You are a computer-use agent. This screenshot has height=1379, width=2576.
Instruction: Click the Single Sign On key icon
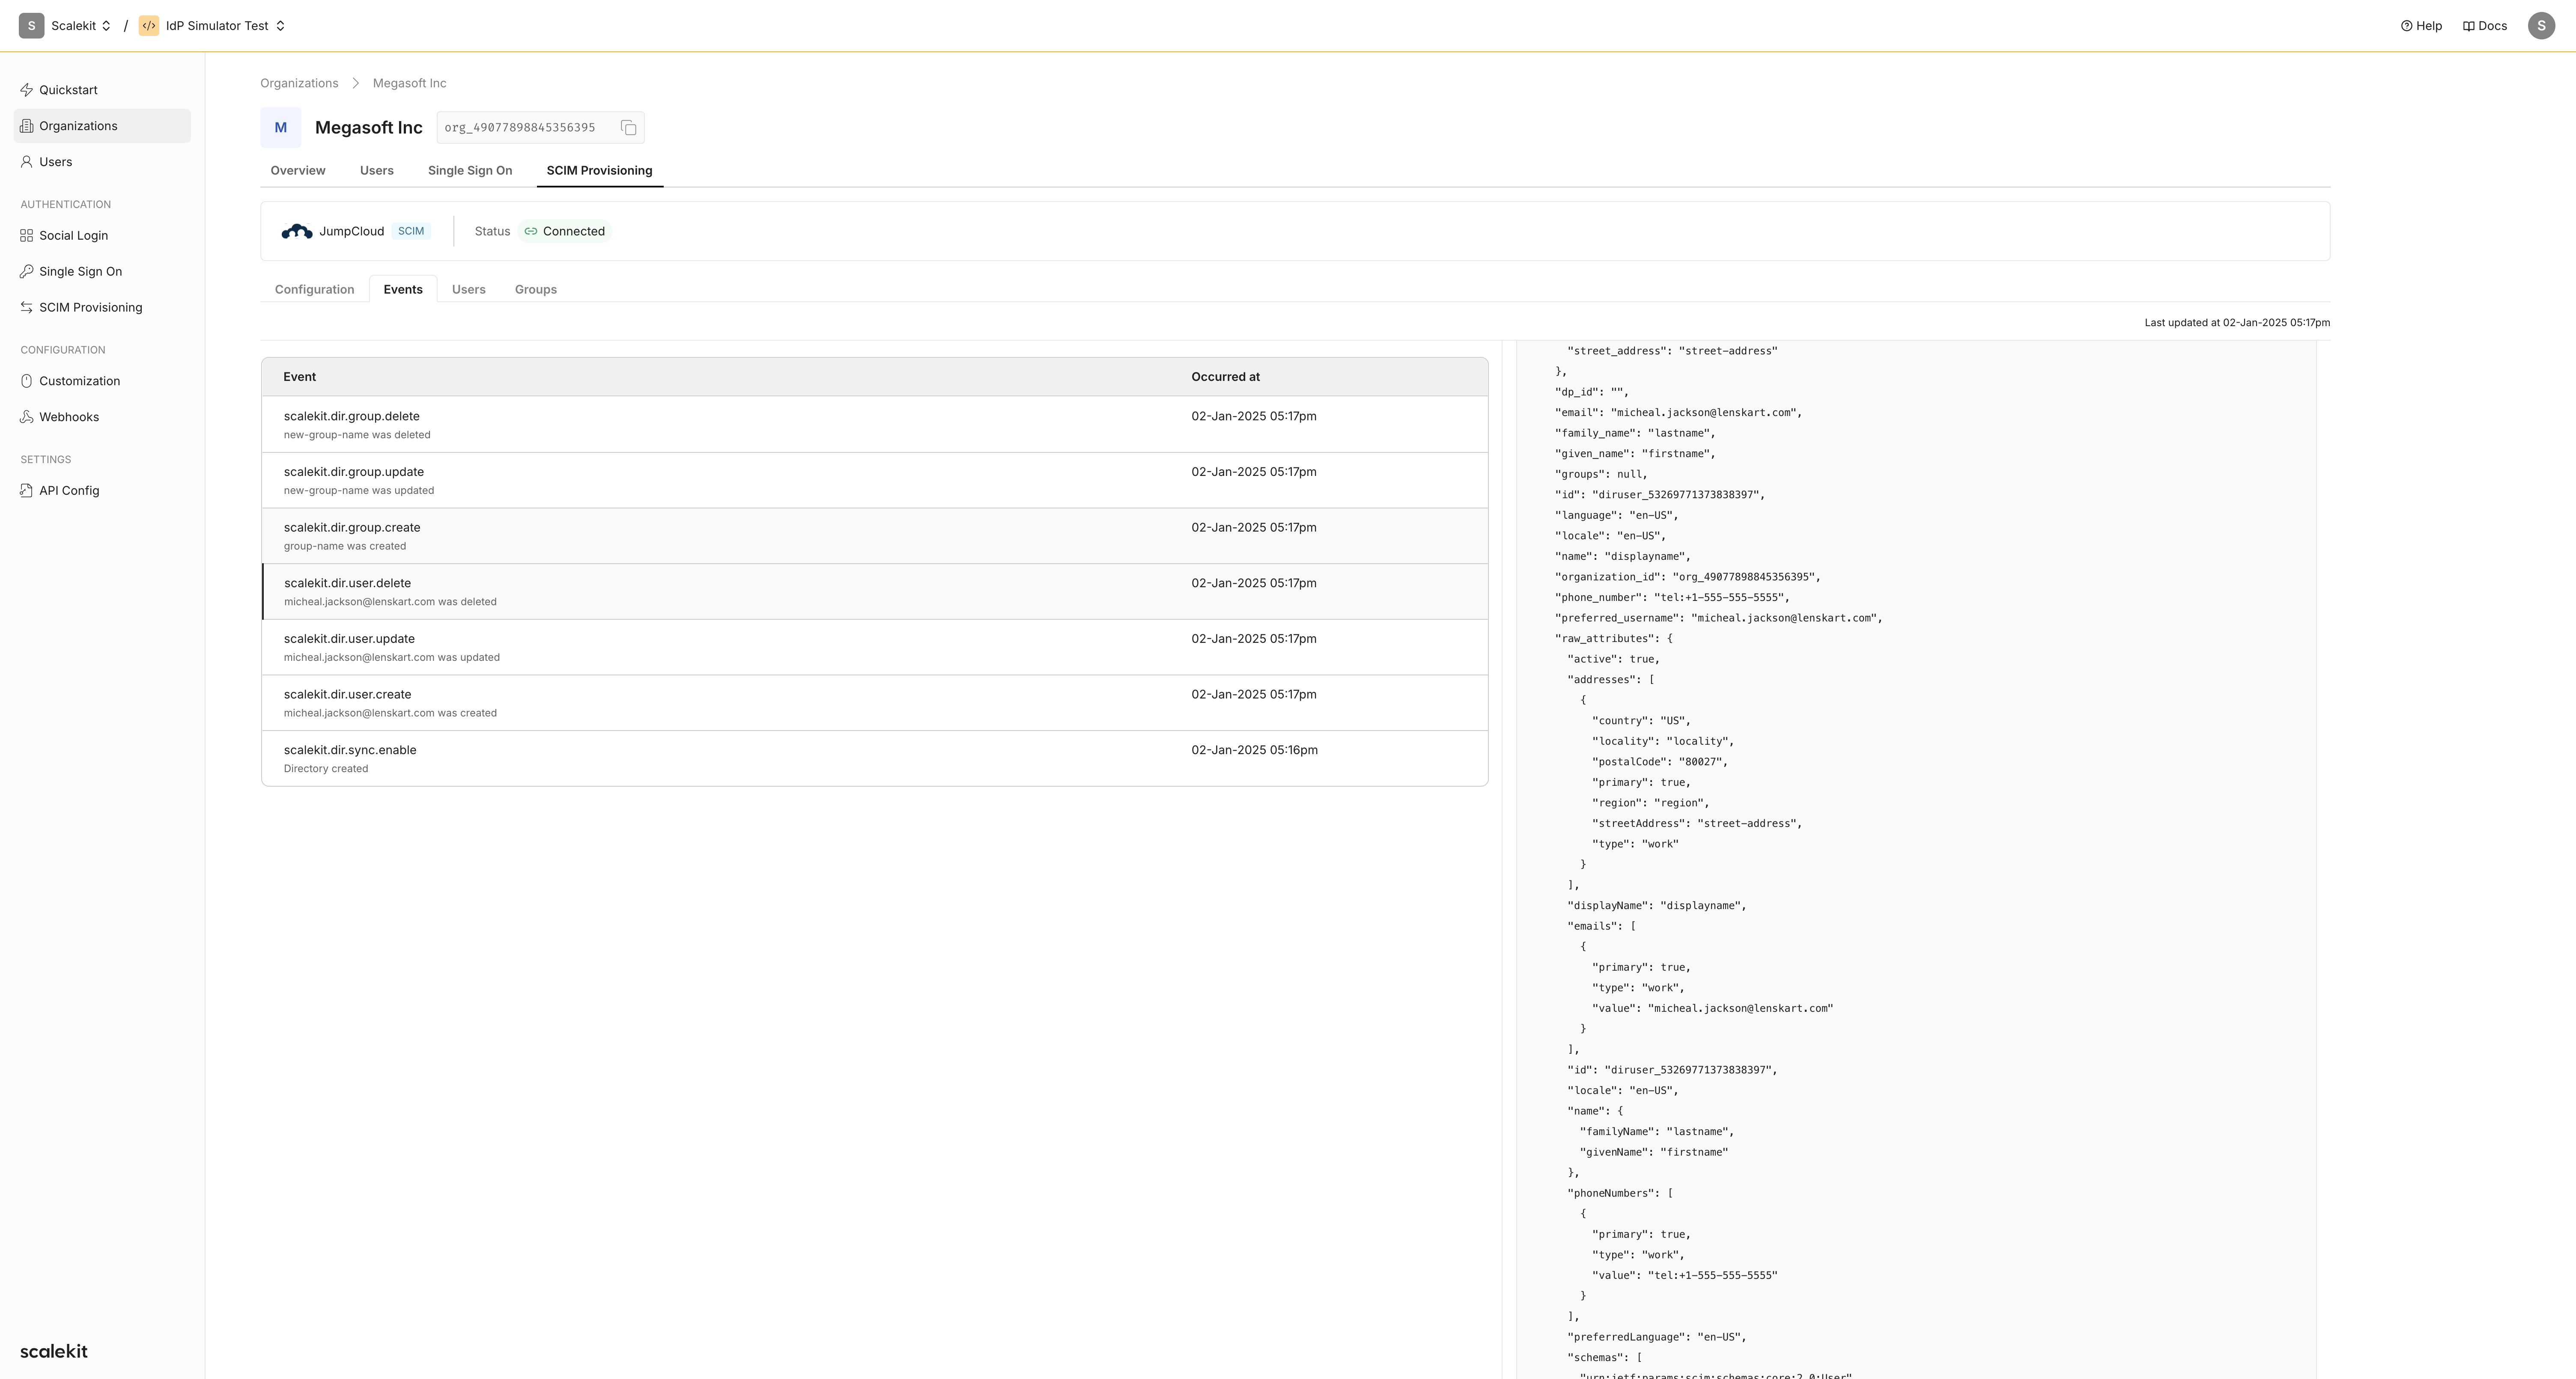tap(27, 272)
